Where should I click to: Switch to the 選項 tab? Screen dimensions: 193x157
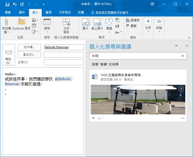(x=49, y=13)
